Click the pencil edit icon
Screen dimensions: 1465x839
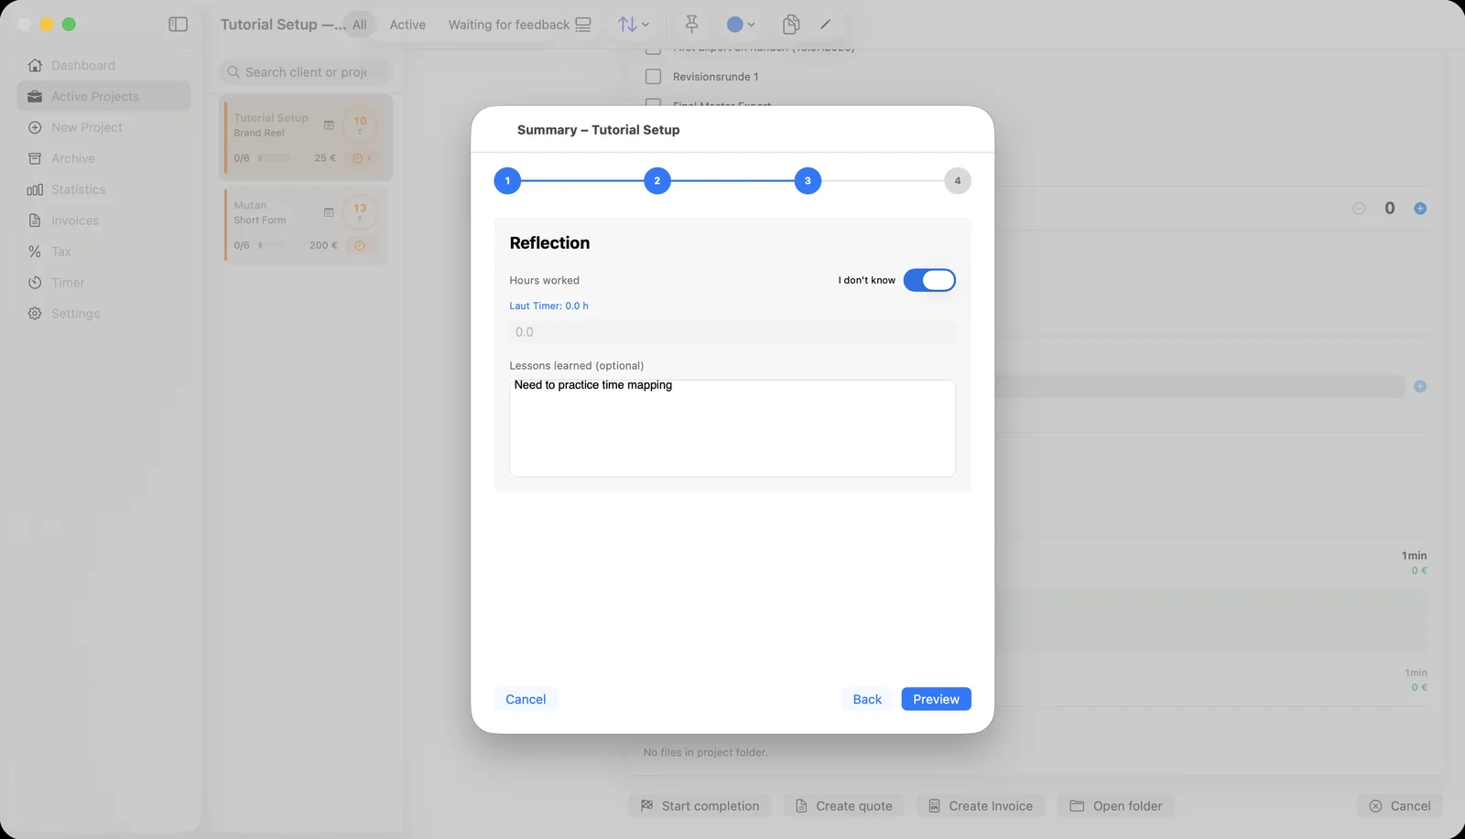pyautogui.click(x=826, y=25)
